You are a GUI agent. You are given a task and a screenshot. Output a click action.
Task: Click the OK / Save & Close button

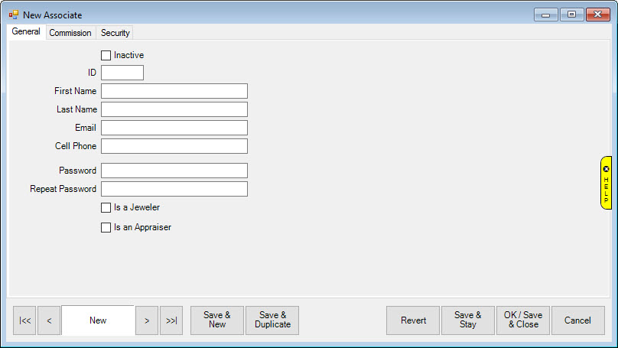[x=522, y=320]
